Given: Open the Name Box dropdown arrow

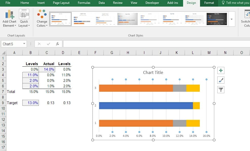Looking at the screenshot, I should tap(24, 44).
